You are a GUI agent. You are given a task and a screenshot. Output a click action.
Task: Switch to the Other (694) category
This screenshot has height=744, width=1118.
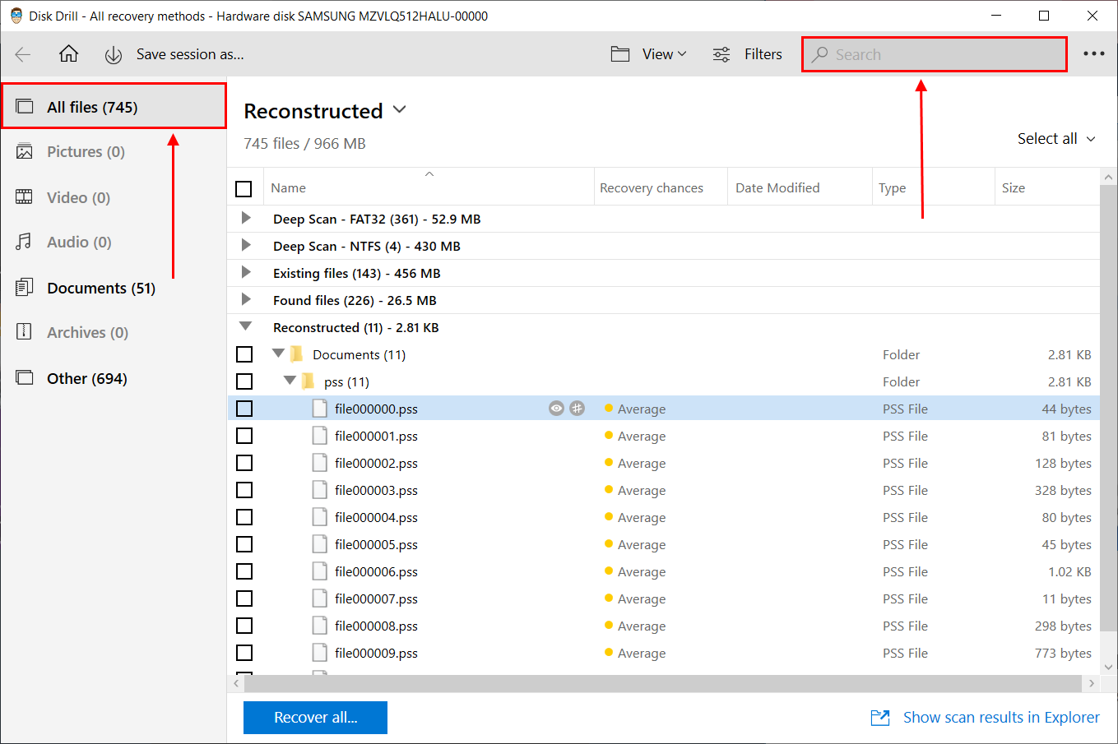(86, 378)
